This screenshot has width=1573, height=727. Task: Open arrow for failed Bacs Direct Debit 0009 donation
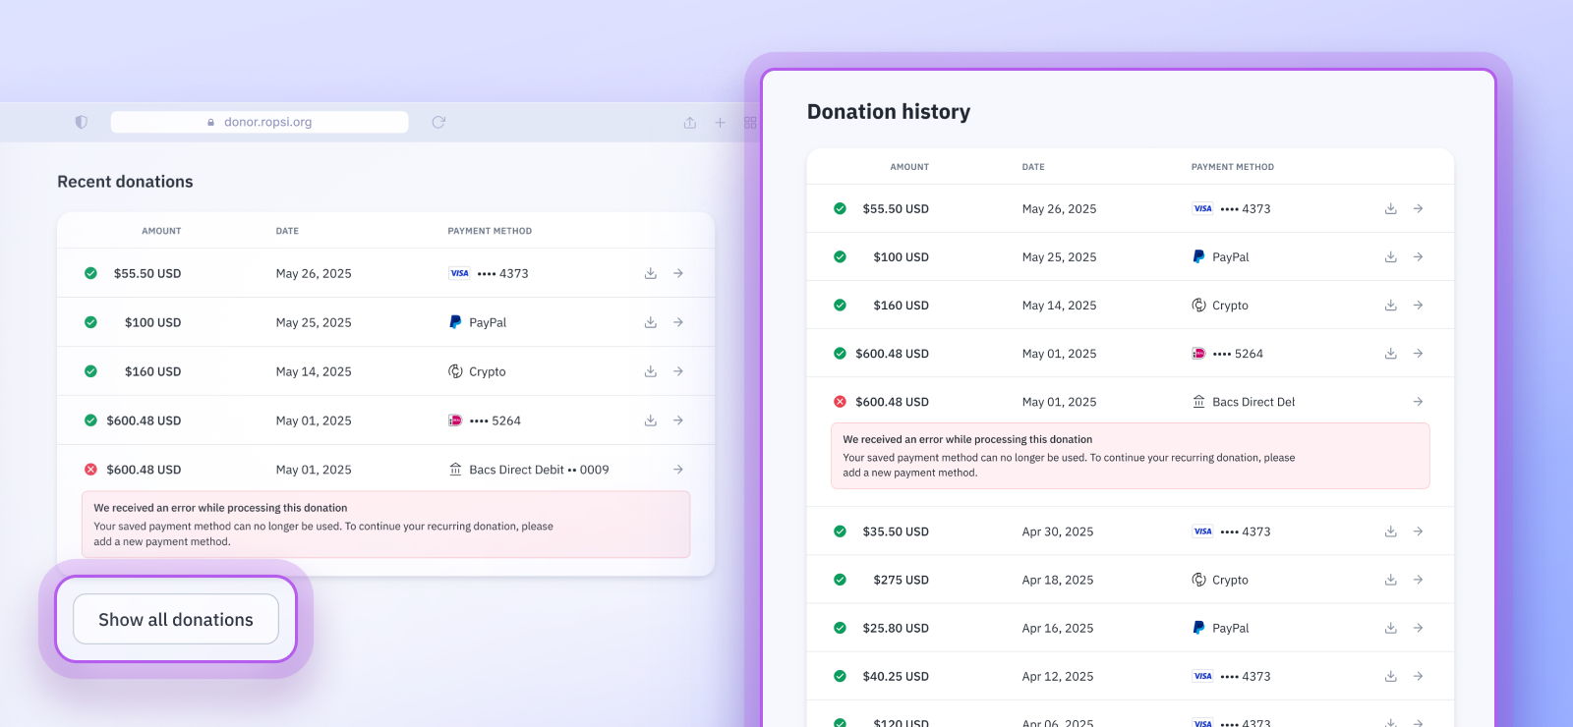coord(678,470)
